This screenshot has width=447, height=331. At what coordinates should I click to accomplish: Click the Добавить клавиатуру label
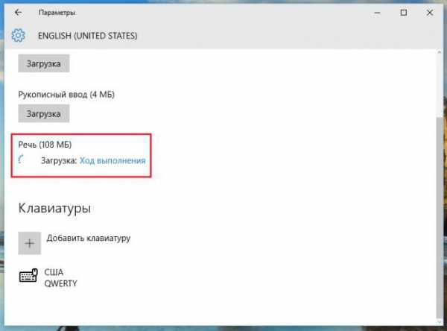point(88,239)
